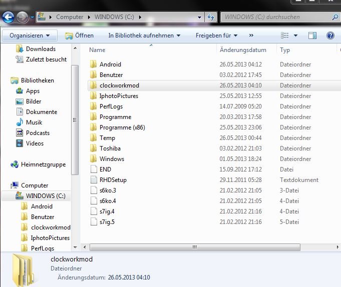The height and width of the screenshot is (287, 341).
Task: Click the horizontal scrollbar thumb
Action: coord(195,247)
